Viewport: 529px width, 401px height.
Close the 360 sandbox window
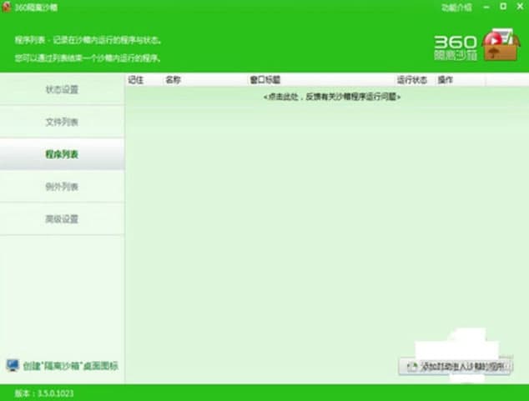(520, 7)
